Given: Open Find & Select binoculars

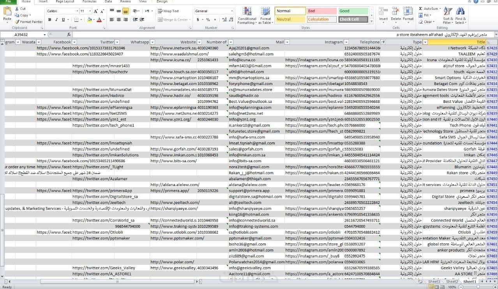Looking at the screenshot, I should [460, 16].
